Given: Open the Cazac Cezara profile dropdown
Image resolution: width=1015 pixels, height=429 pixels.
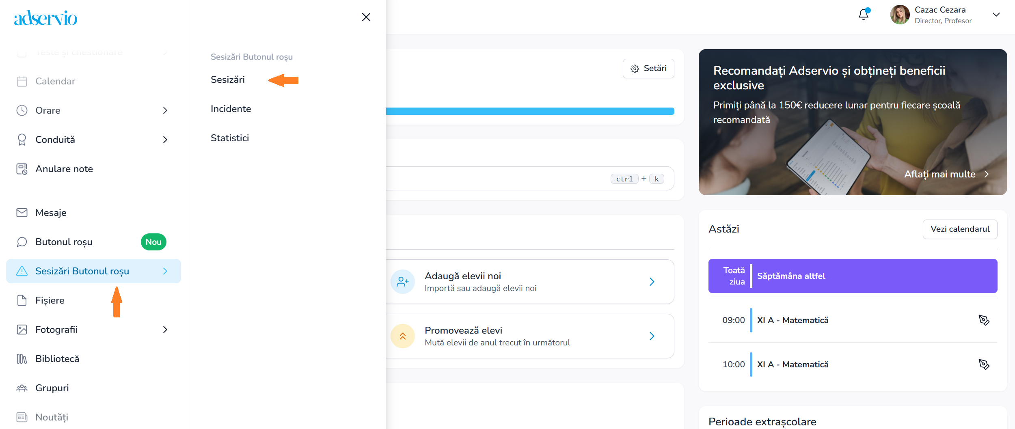Looking at the screenshot, I should click(996, 15).
